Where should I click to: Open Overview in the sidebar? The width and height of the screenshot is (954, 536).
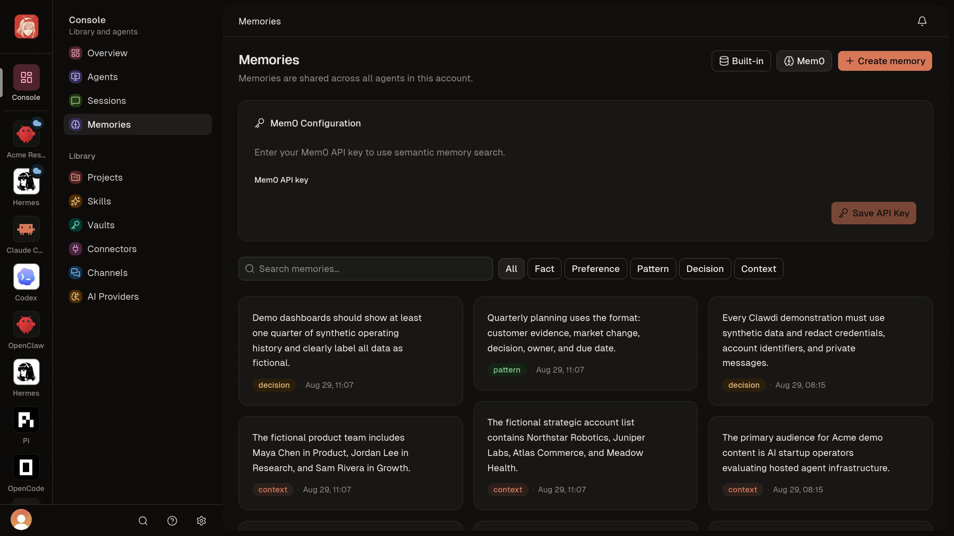137,53
